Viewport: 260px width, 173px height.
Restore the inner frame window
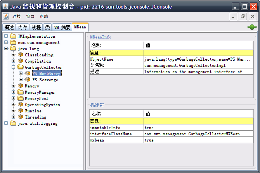(x=243, y=16)
